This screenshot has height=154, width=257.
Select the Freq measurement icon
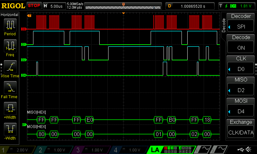pyautogui.click(x=10, y=46)
